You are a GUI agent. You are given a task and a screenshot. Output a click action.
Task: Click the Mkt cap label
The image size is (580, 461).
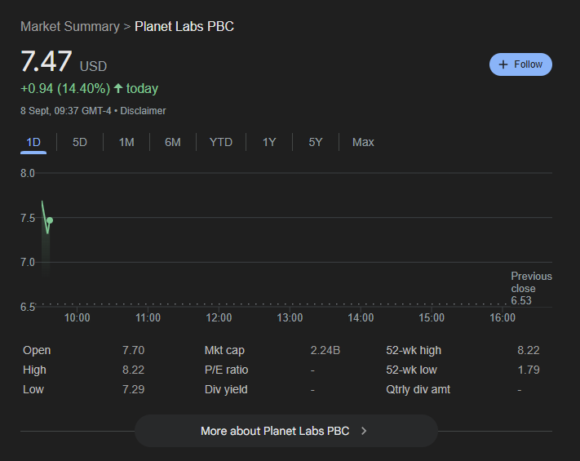tap(224, 350)
